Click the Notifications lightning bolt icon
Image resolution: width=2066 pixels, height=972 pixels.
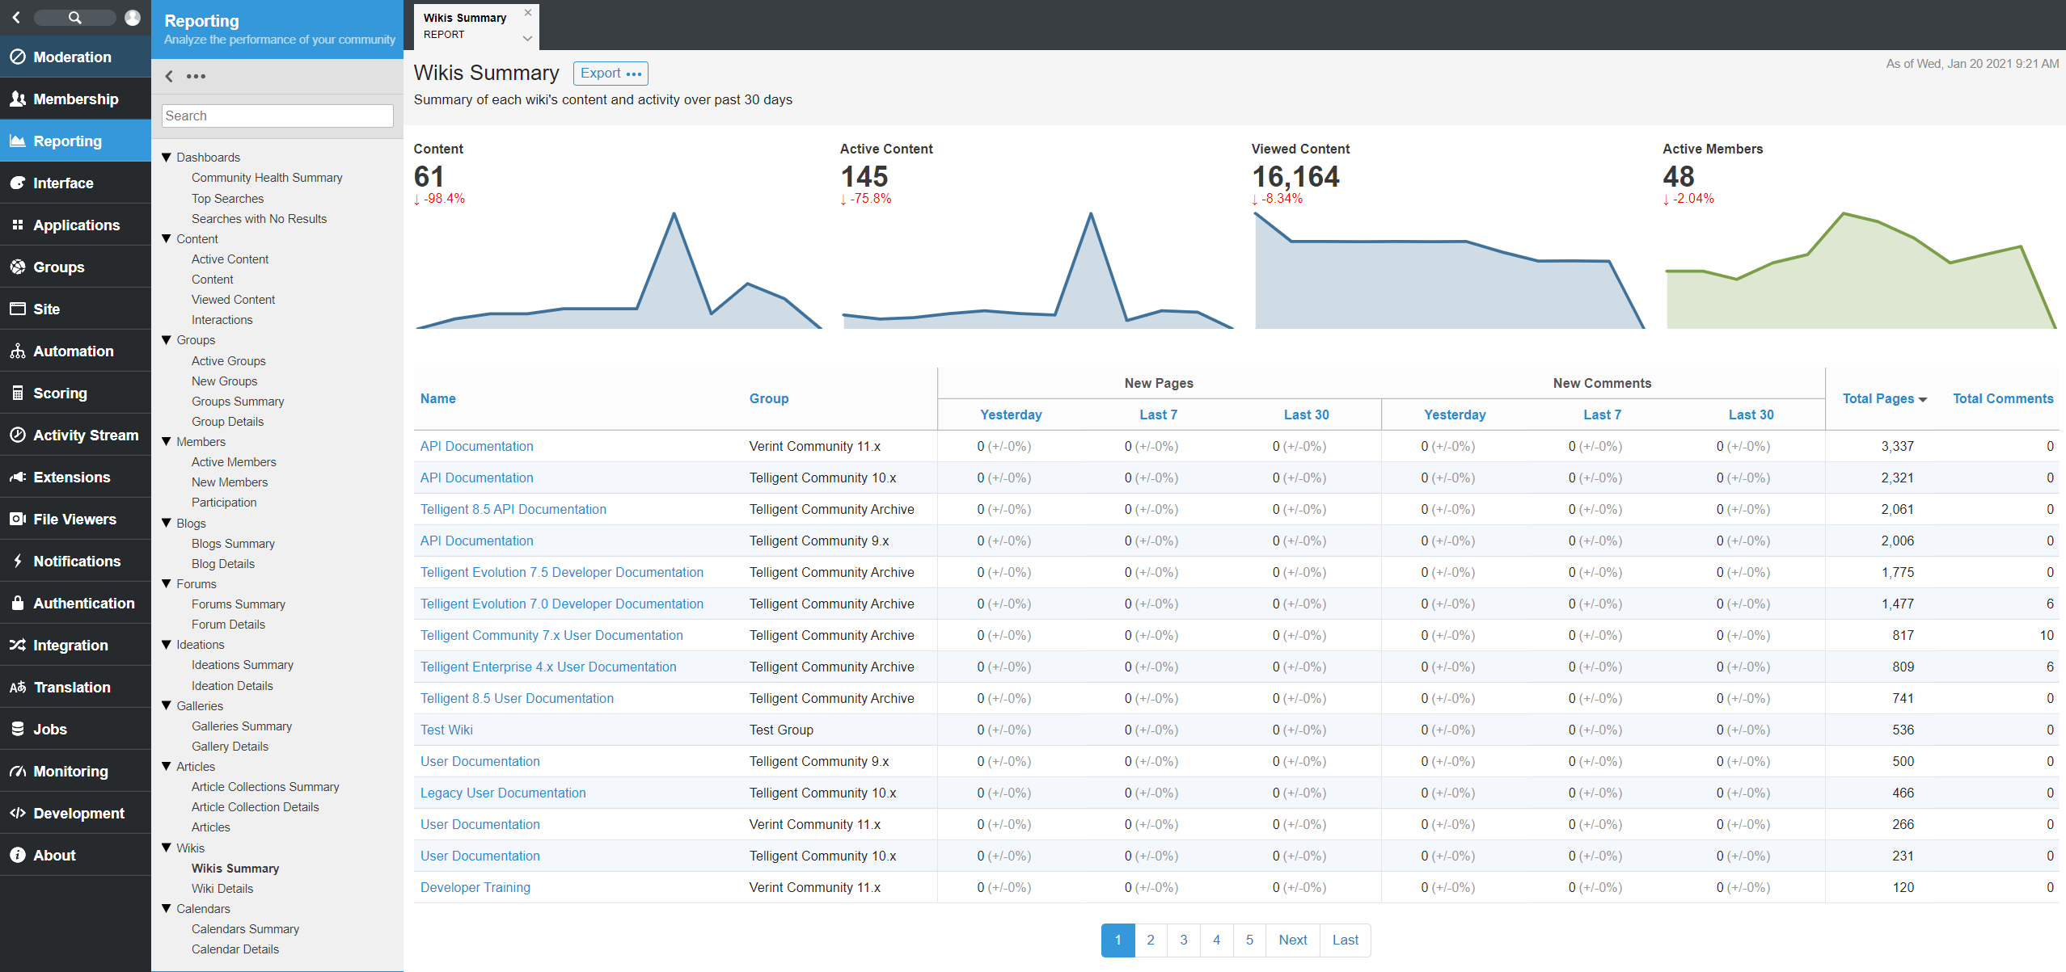(x=17, y=561)
